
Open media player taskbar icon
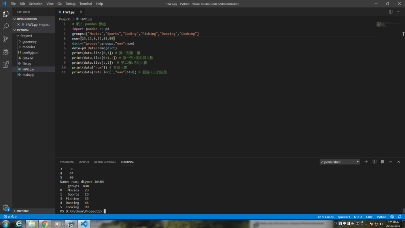coord(58,224)
